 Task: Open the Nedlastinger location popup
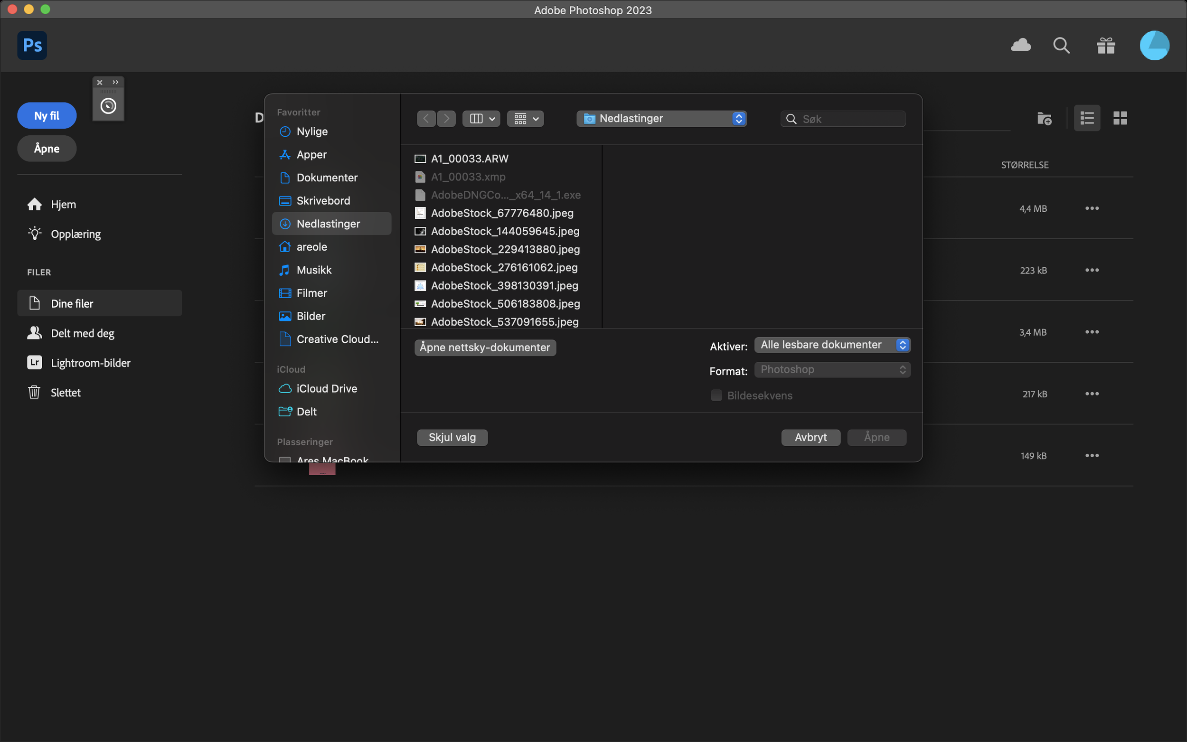(661, 119)
